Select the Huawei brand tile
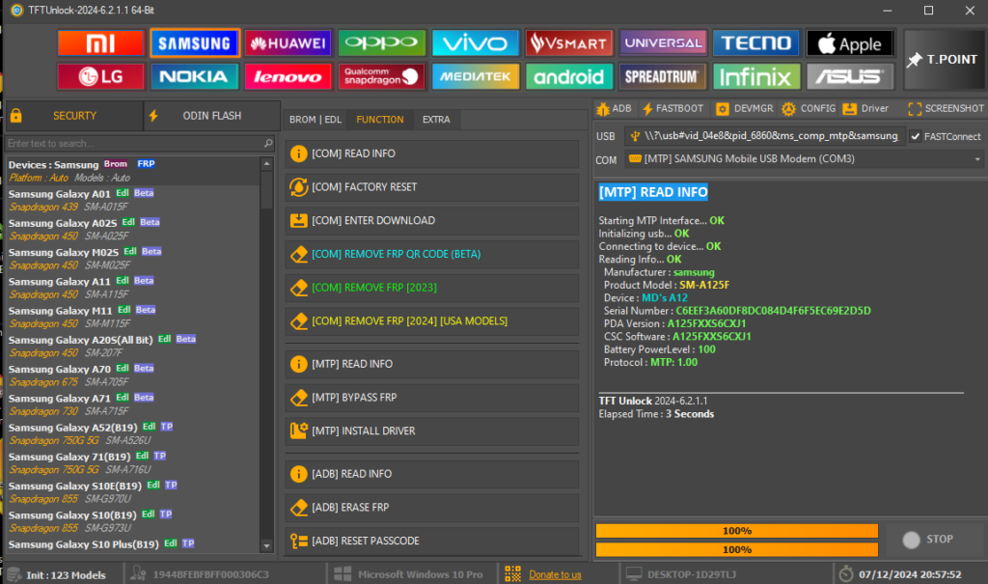This screenshot has width=988, height=584. [288, 42]
